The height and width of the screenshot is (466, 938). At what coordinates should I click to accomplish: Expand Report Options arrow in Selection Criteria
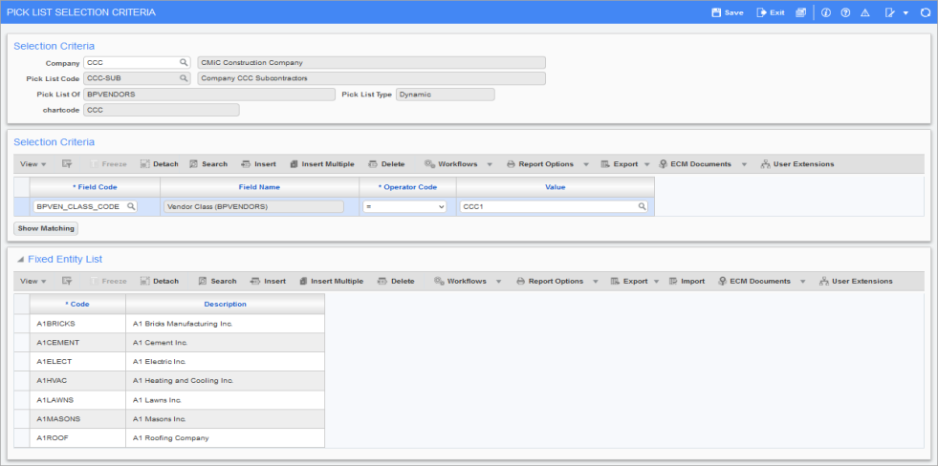coord(585,163)
